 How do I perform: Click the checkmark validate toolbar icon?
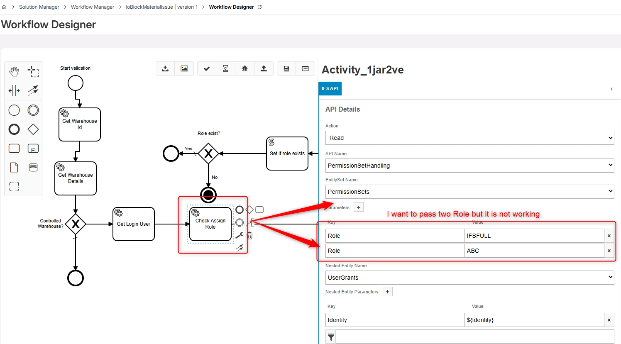[207, 68]
